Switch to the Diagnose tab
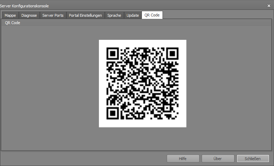Image resolution: width=274 pixels, height=166 pixels. click(29, 15)
